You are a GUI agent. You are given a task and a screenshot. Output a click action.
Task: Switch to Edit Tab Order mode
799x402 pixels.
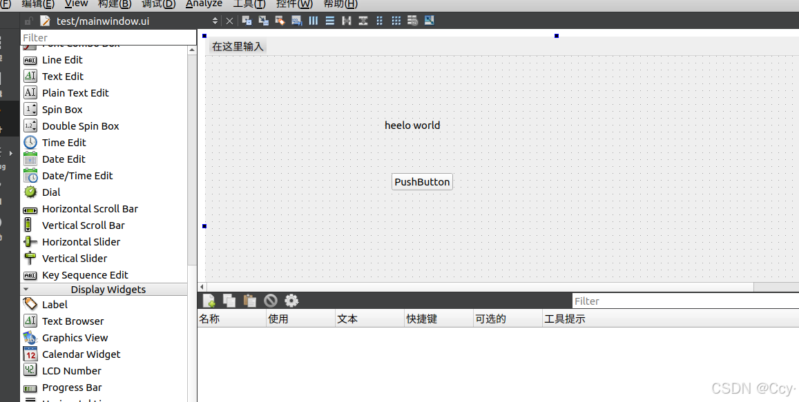pyautogui.click(x=296, y=21)
